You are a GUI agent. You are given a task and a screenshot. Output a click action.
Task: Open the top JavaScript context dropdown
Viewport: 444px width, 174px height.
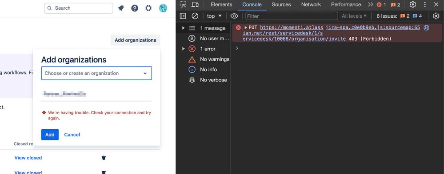point(214,16)
